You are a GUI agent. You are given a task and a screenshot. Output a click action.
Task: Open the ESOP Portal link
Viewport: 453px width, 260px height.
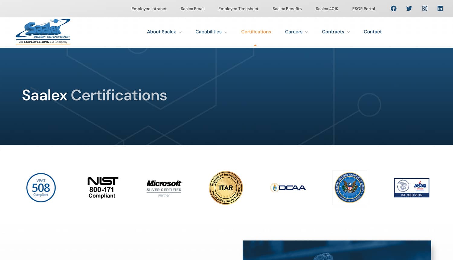tap(363, 9)
